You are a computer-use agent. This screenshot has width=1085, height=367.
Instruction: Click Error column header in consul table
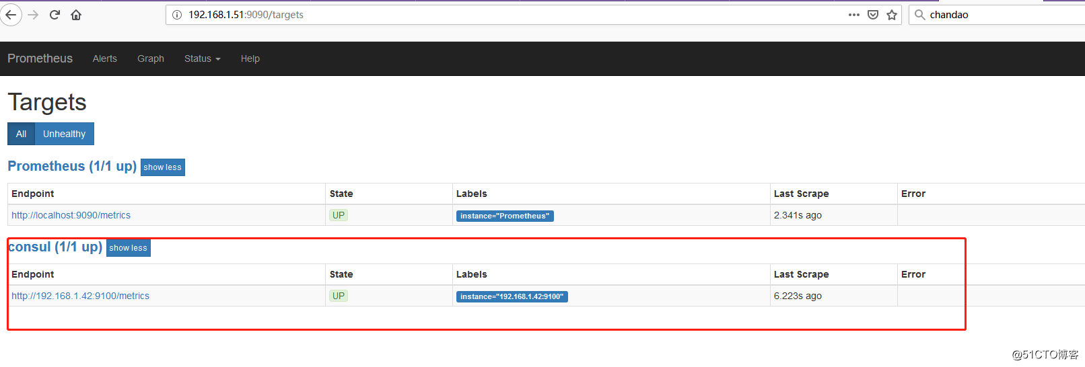tap(913, 274)
